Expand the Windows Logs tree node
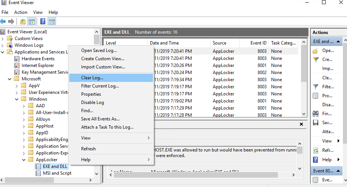The height and width of the screenshot is (187, 347). (3, 45)
